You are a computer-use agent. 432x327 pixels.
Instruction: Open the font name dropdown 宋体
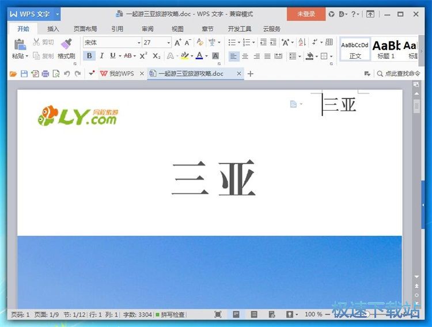139,43
